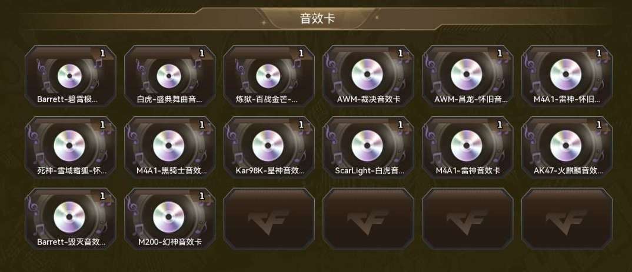
Task: Pick the AK47-火麒麟 sound card
Action: point(567,147)
